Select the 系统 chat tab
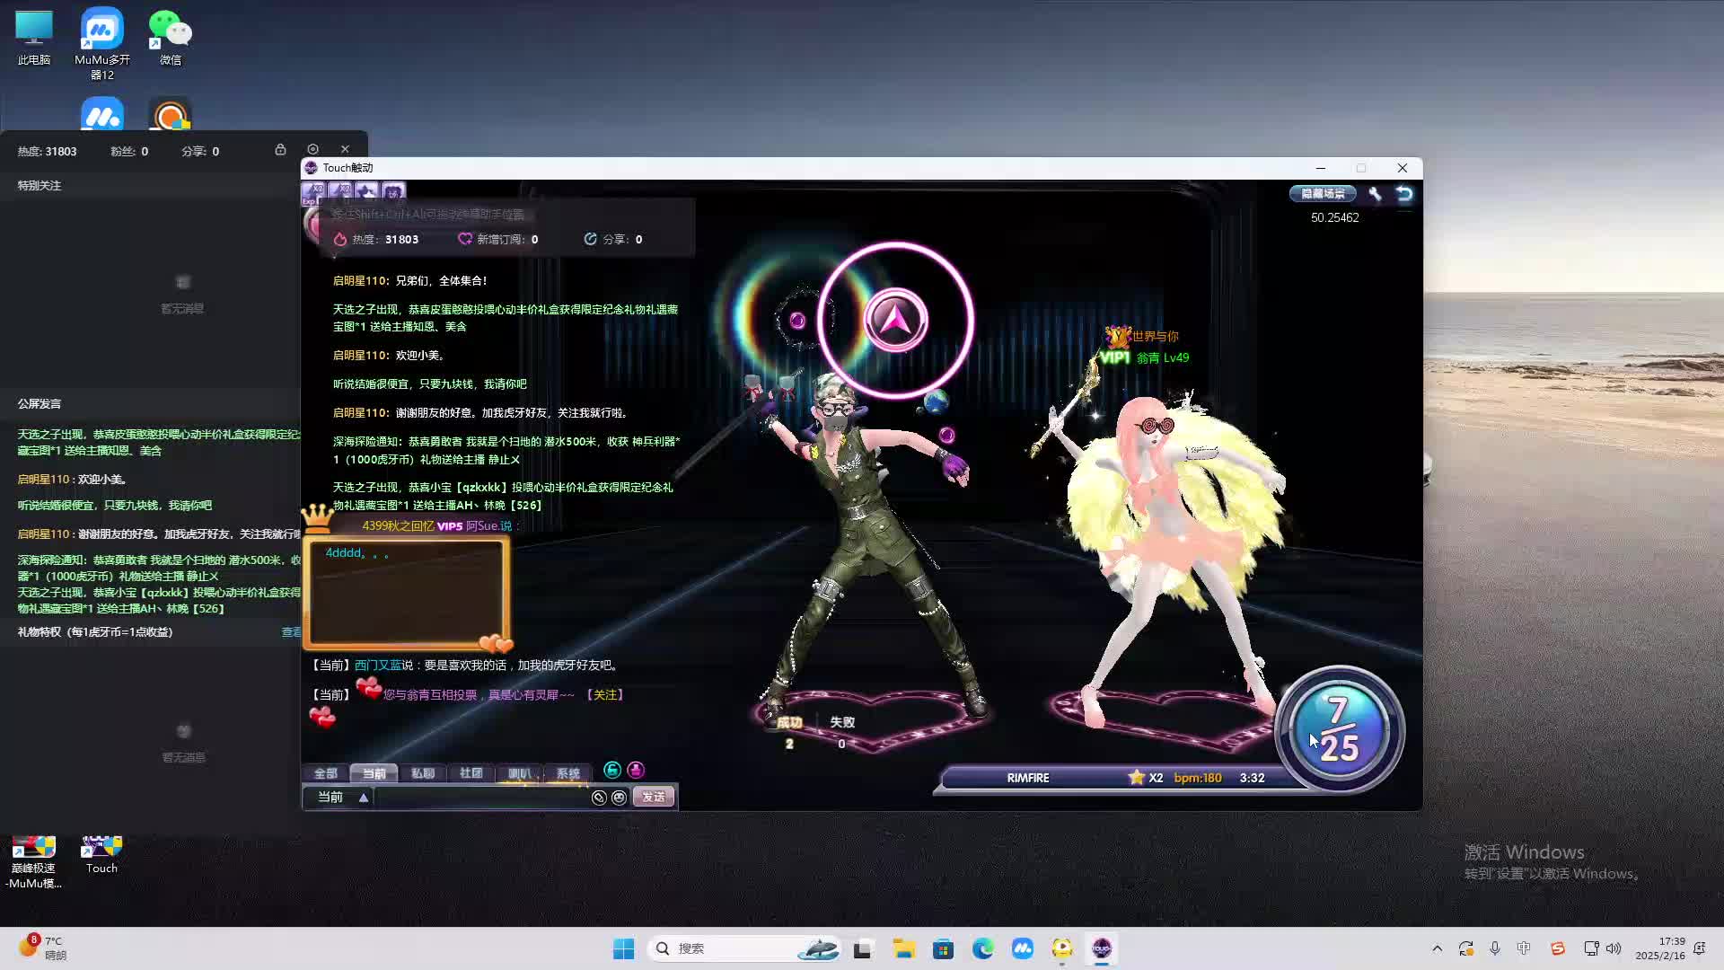1724x970 pixels. tap(567, 773)
